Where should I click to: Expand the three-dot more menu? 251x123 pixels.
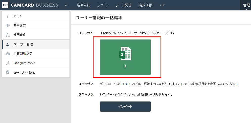(162, 5)
